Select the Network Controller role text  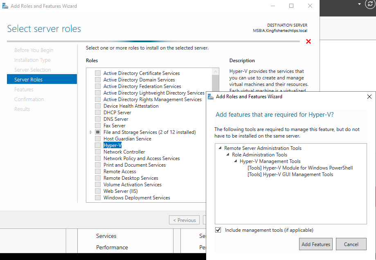pos(124,152)
